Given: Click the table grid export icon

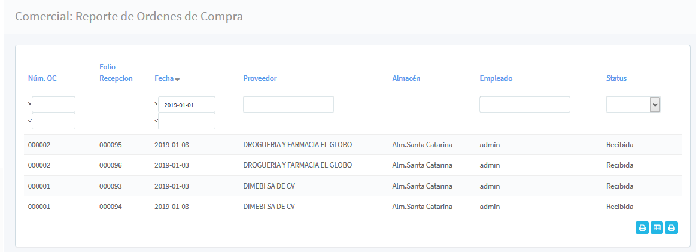Looking at the screenshot, I should tap(657, 228).
